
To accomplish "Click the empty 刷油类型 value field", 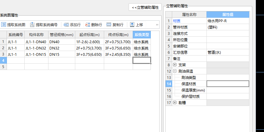I will click(x=228, y=77).
